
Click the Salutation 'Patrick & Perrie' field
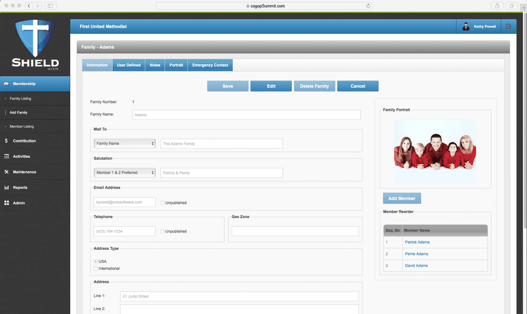point(221,173)
